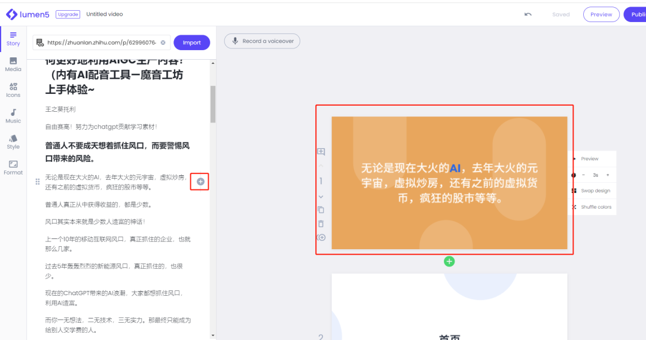Click the document icon beside the URL
Image resolution: width=646 pixels, height=340 pixels.
point(40,42)
